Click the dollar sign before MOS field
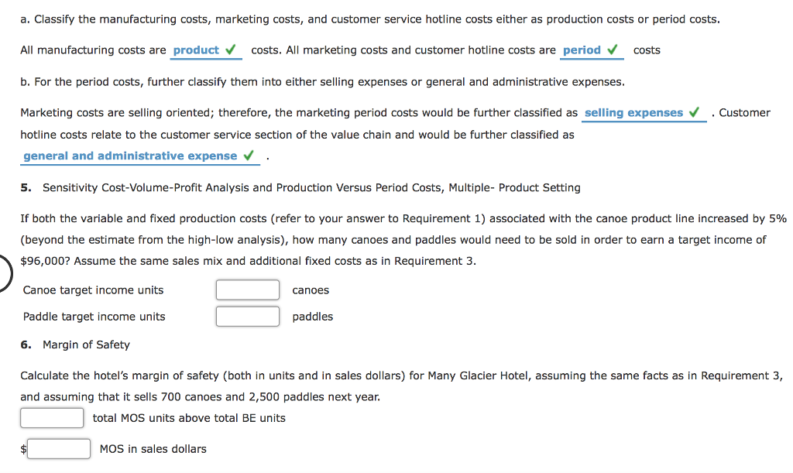The width and height of the screenshot is (793, 473). click(23, 449)
